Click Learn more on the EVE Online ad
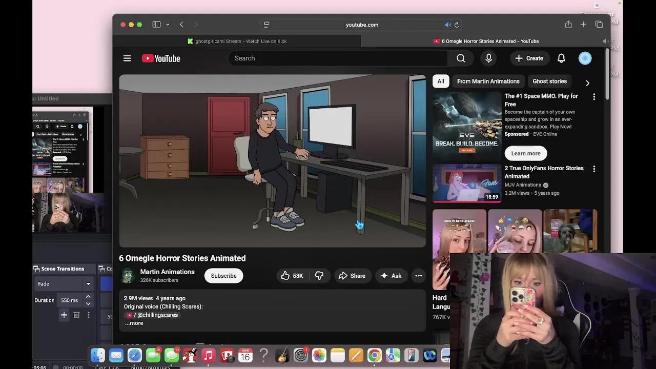 pos(525,153)
